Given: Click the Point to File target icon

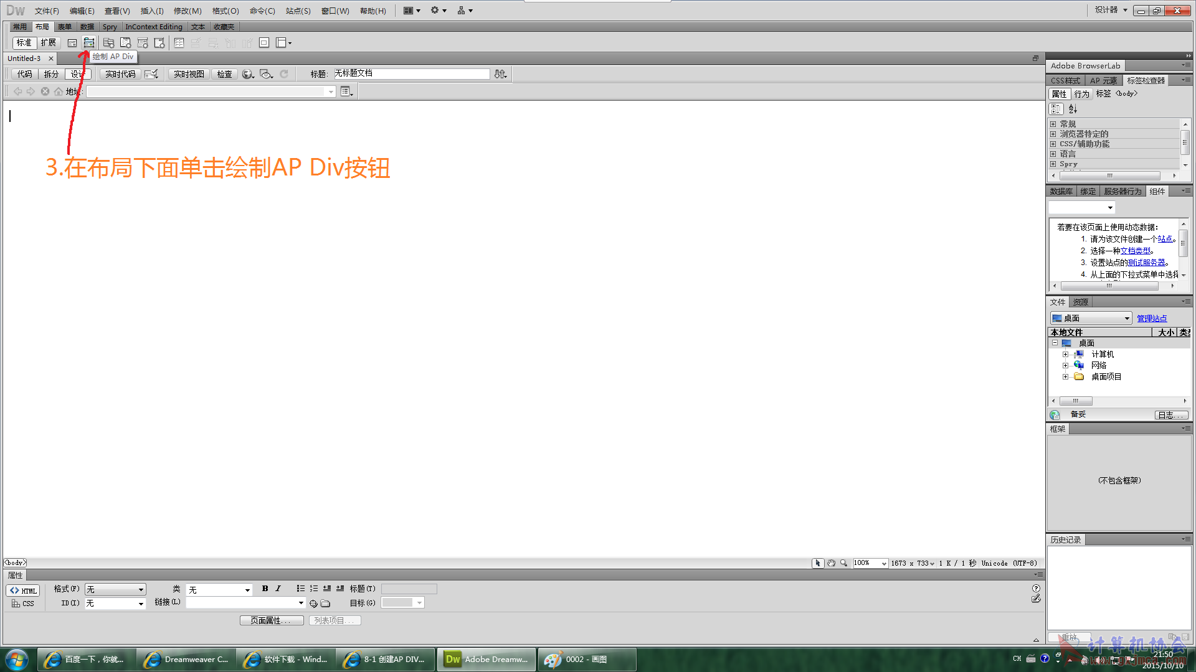Looking at the screenshot, I should coord(313,604).
